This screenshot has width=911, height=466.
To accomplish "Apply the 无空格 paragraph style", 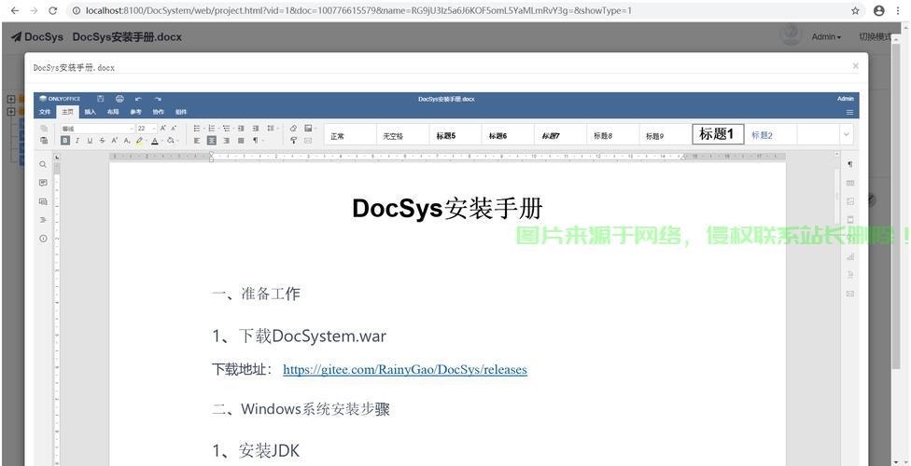I will tap(403, 135).
